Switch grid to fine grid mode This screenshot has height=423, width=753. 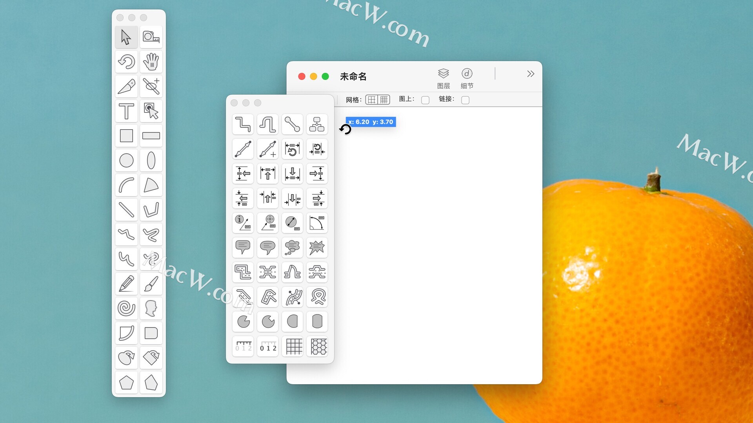pyautogui.click(x=384, y=99)
